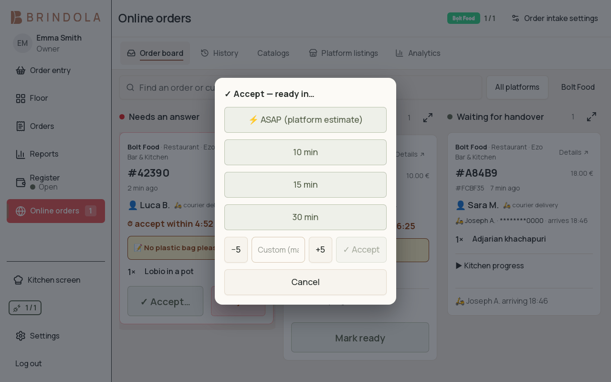
Task: Click Accept… on order #42390
Action: [165, 301]
